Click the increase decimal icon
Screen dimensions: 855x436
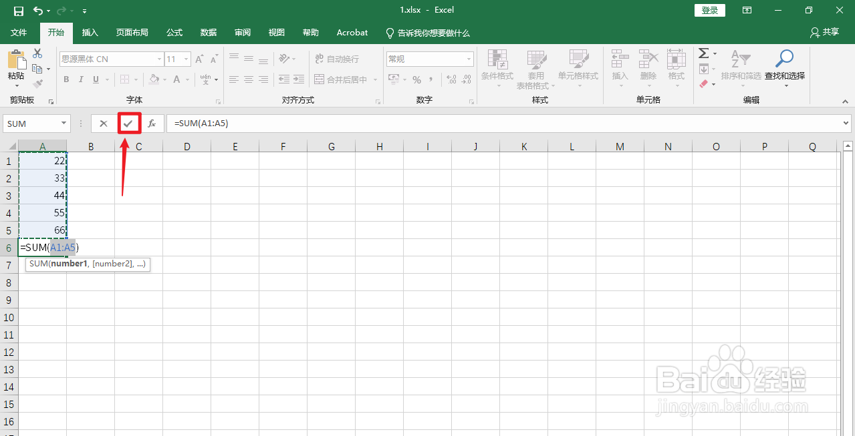click(x=451, y=79)
